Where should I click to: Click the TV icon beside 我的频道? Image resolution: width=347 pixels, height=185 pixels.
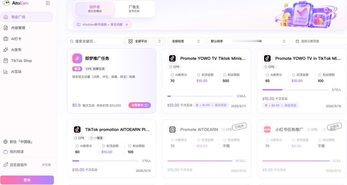5,152
